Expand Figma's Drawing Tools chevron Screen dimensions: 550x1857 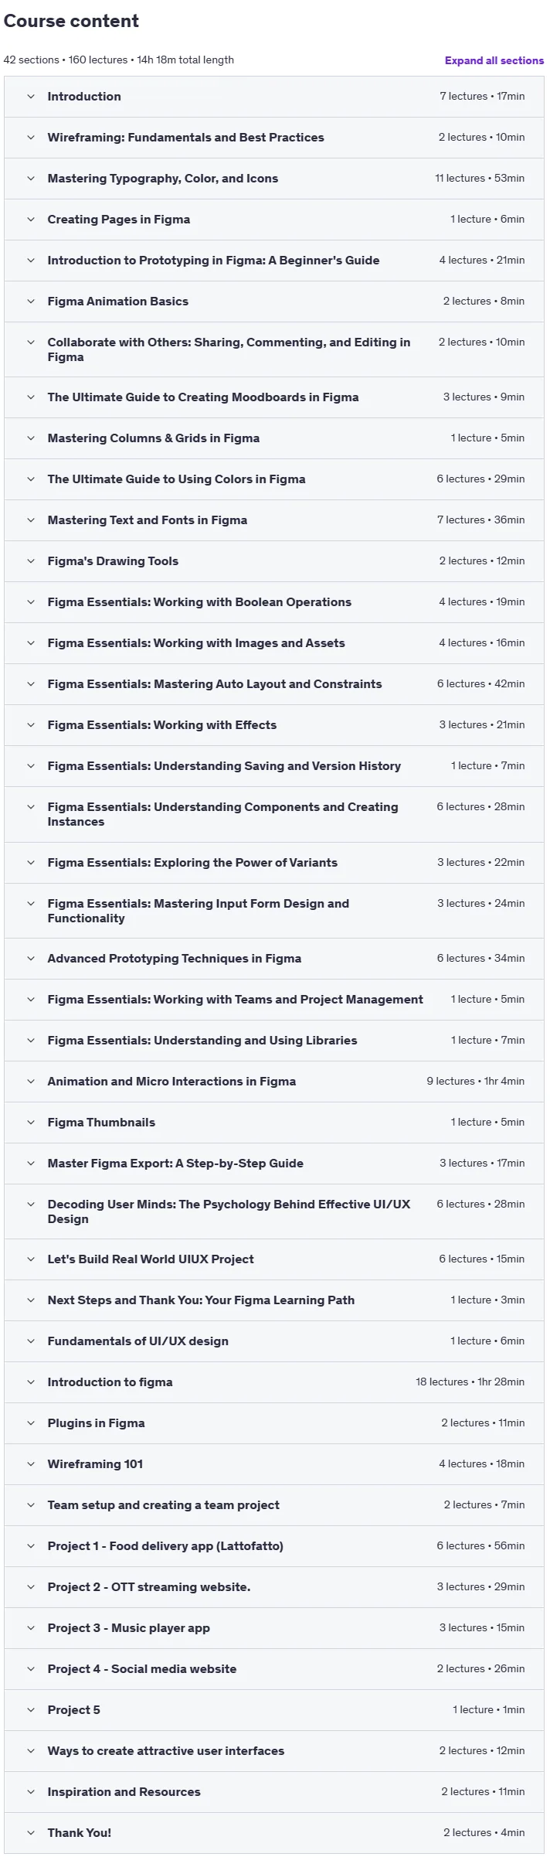pyautogui.click(x=31, y=561)
